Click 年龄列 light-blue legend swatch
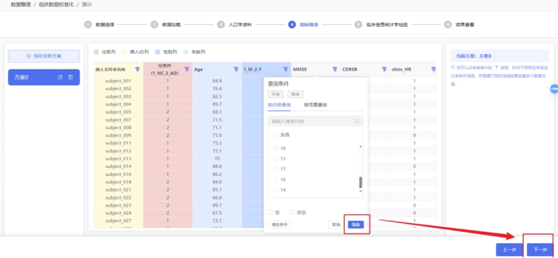This screenshot has height=258, width=558. coord(186,52)
